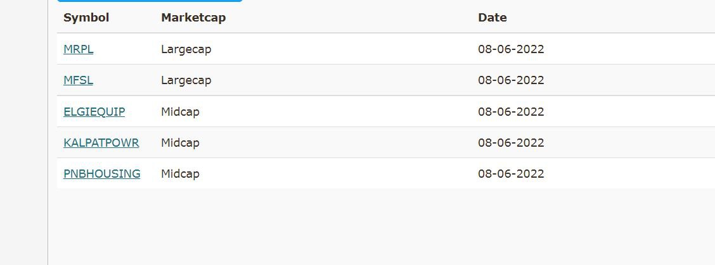This screenshot has width=715, height=265.
Task: Select Midcap cell in PNBHOUSING row
Action: (181, 174)
